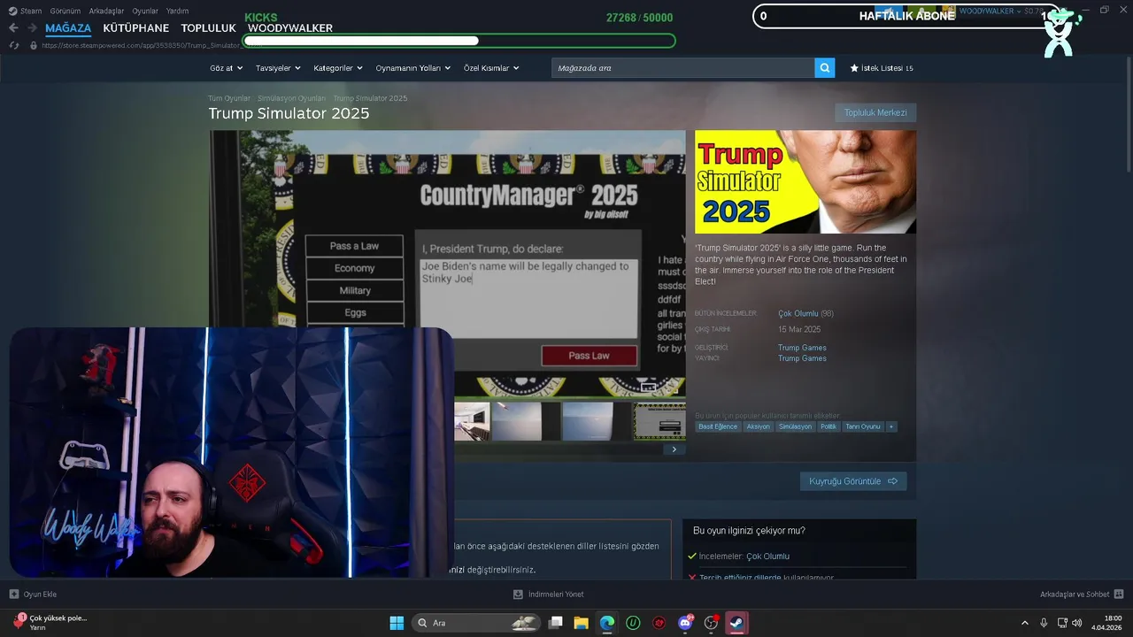Open Discord from the taskbar
The image size is (1133, 637).
click(x=685, y=623)
